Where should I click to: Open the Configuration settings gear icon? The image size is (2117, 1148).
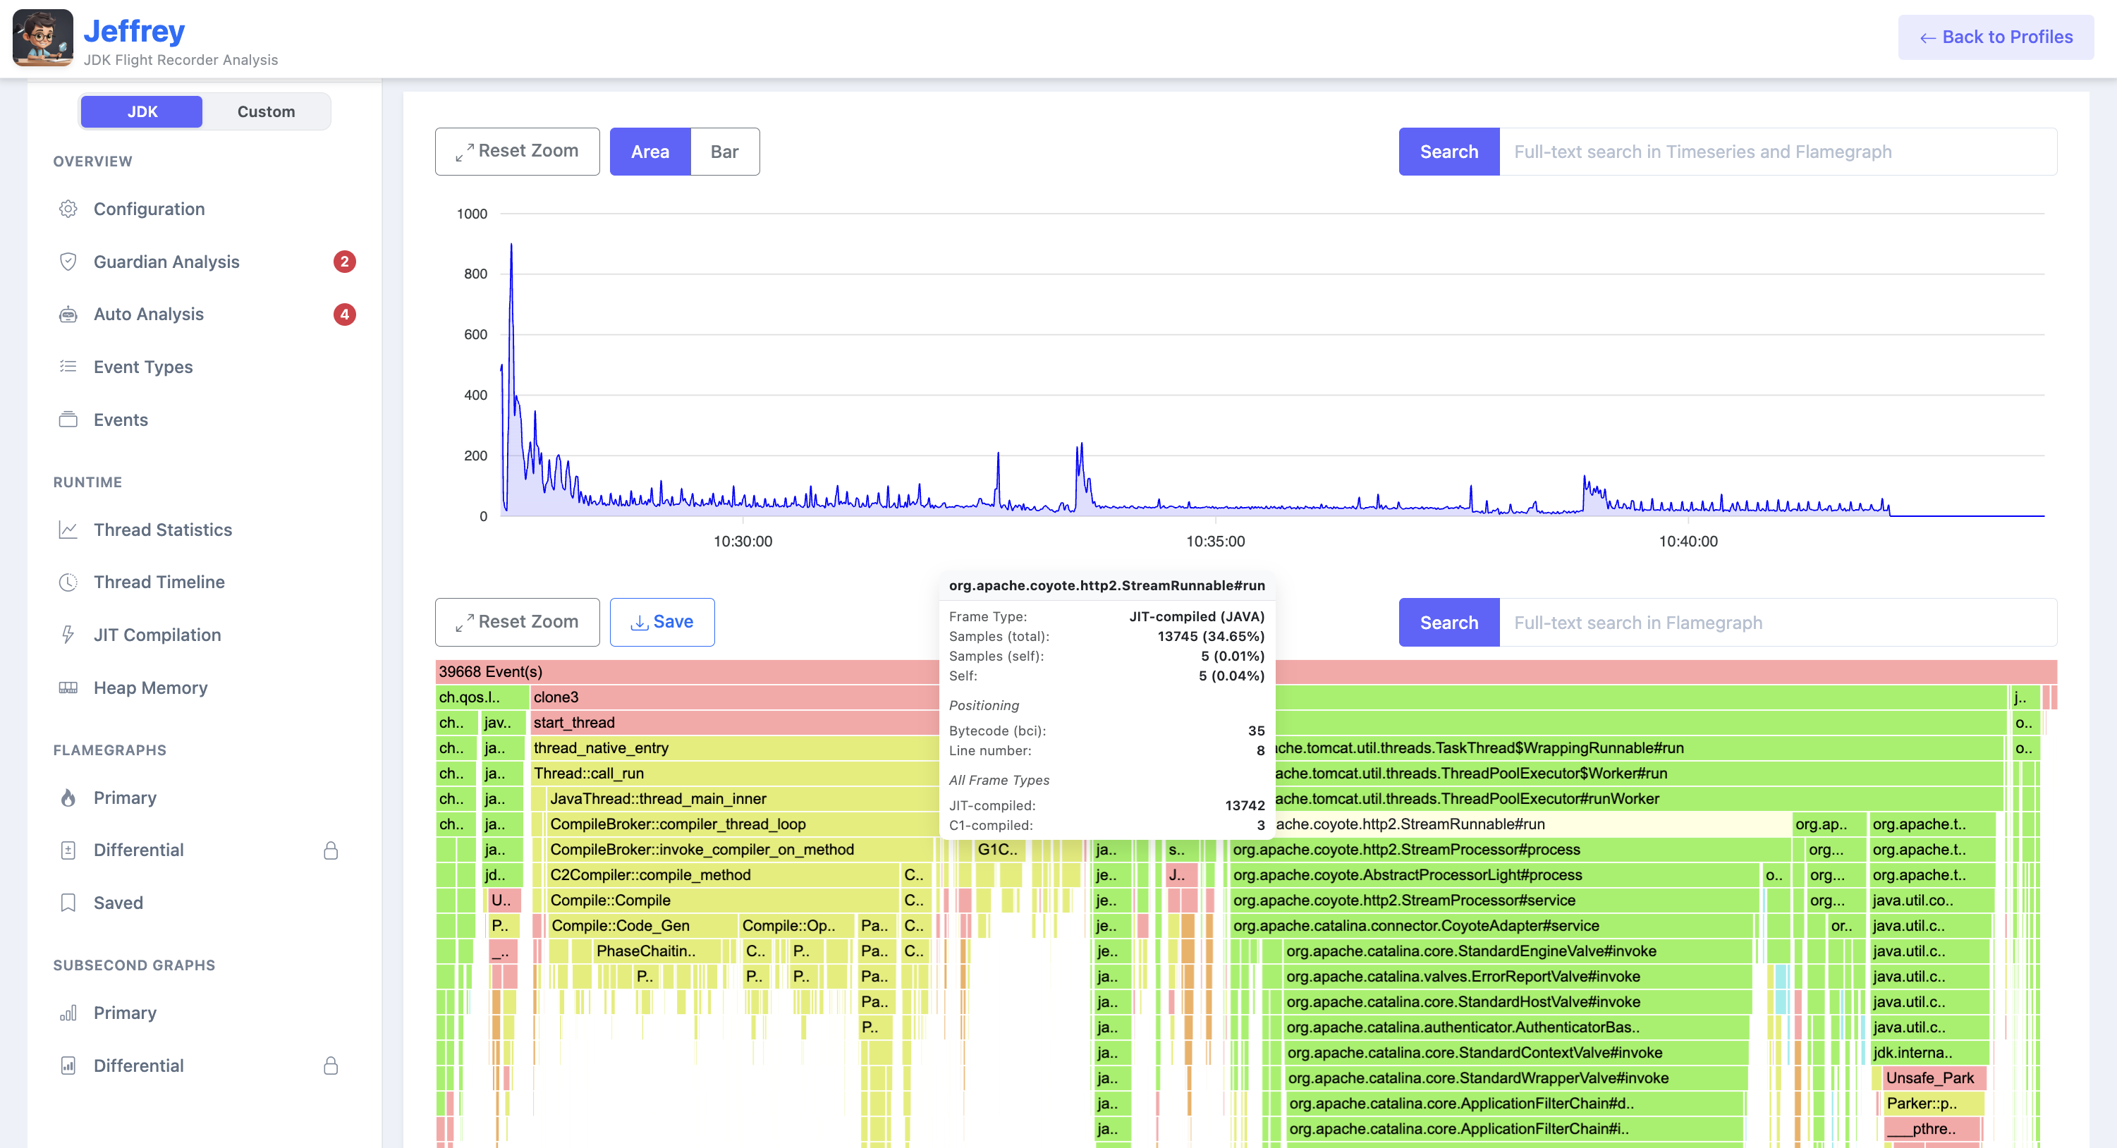pyautogui.click(x=69, y=209)
